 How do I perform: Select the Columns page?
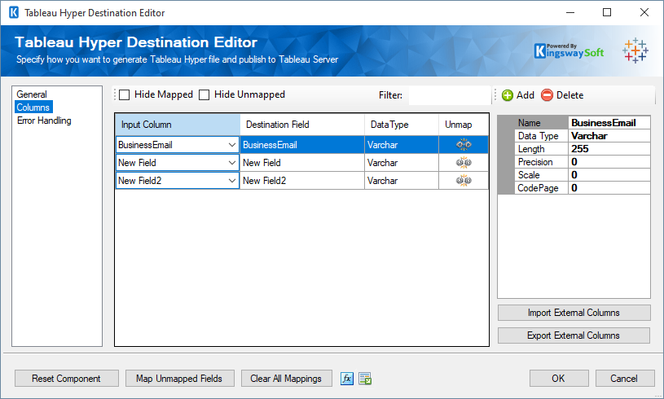(x=33, y=107)
